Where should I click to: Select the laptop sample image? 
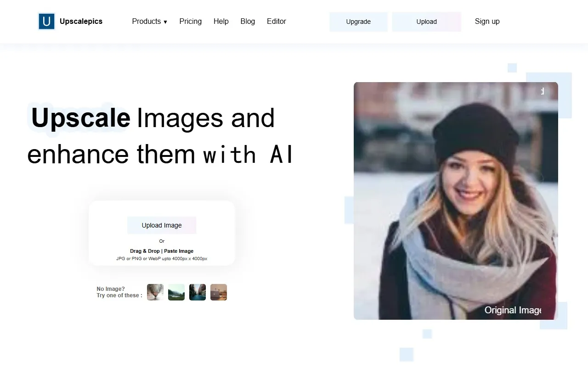pos(219,292)
